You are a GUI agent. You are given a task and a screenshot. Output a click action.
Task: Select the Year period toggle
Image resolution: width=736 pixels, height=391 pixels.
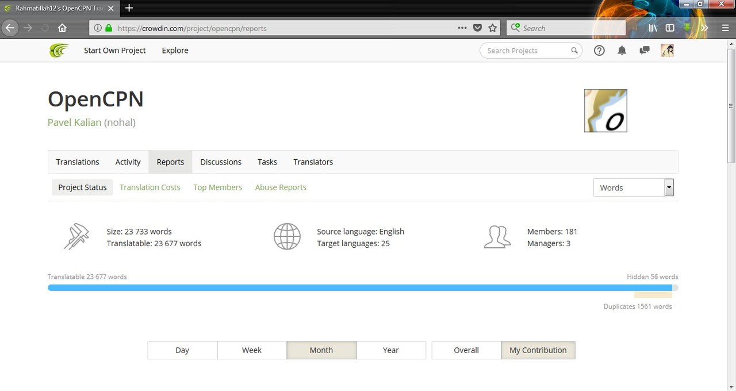391,350
